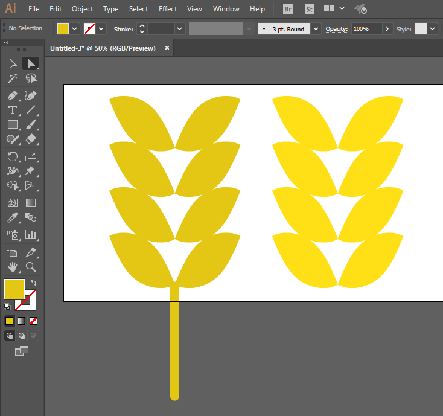Select the Scale tool
Screen dimensions: 443x416
click(x=31, y=156)
